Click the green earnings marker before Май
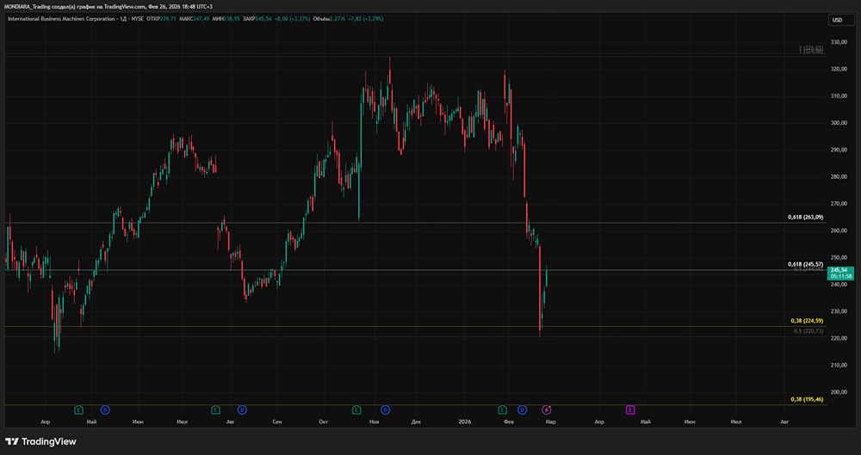The image size is (861, 455). [78, 409]
